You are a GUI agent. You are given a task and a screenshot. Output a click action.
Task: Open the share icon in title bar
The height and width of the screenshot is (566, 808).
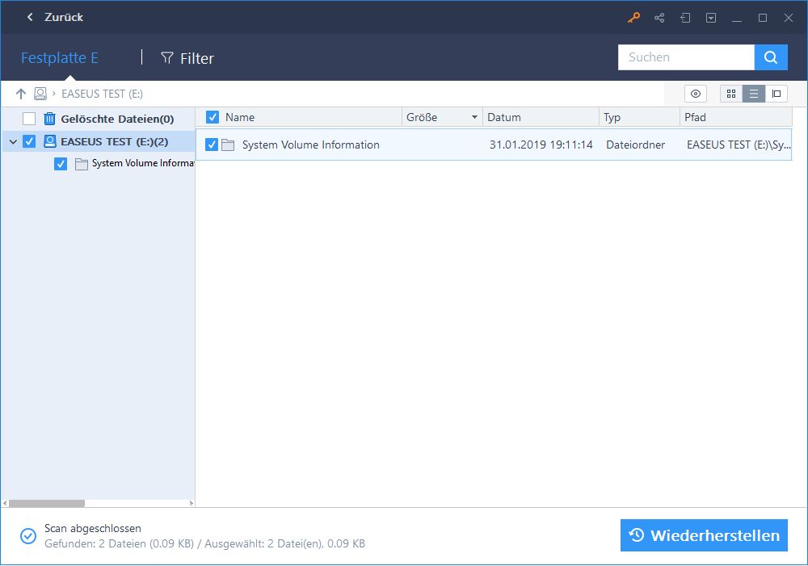[x=659, y=18]
